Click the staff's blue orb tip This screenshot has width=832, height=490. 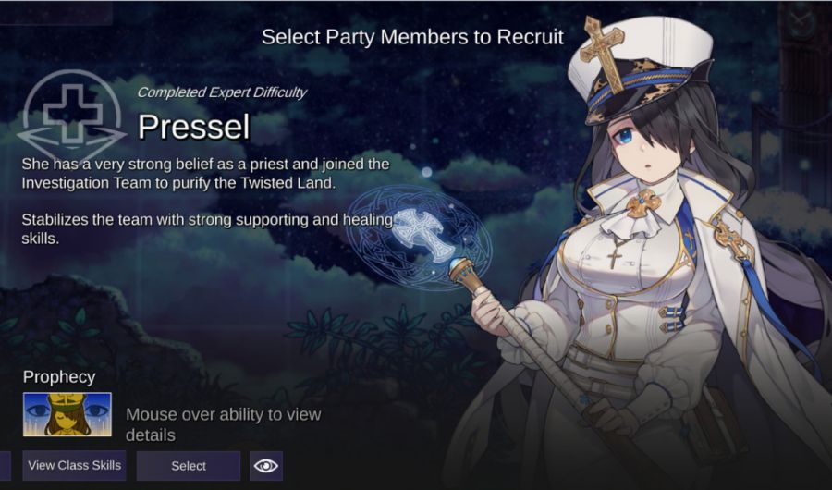[457, 263]
